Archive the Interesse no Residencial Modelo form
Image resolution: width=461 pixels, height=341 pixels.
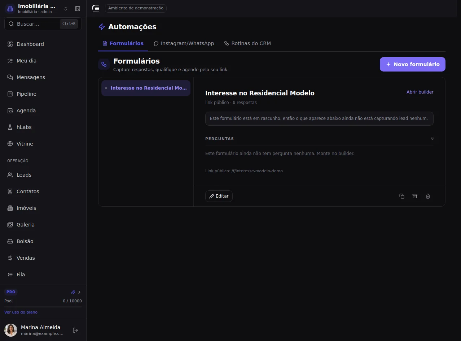click(x=415, y=196)
